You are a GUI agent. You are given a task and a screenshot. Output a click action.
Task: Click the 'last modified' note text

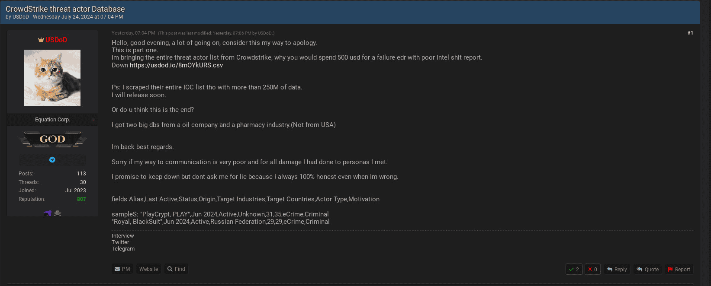[216, 33]
